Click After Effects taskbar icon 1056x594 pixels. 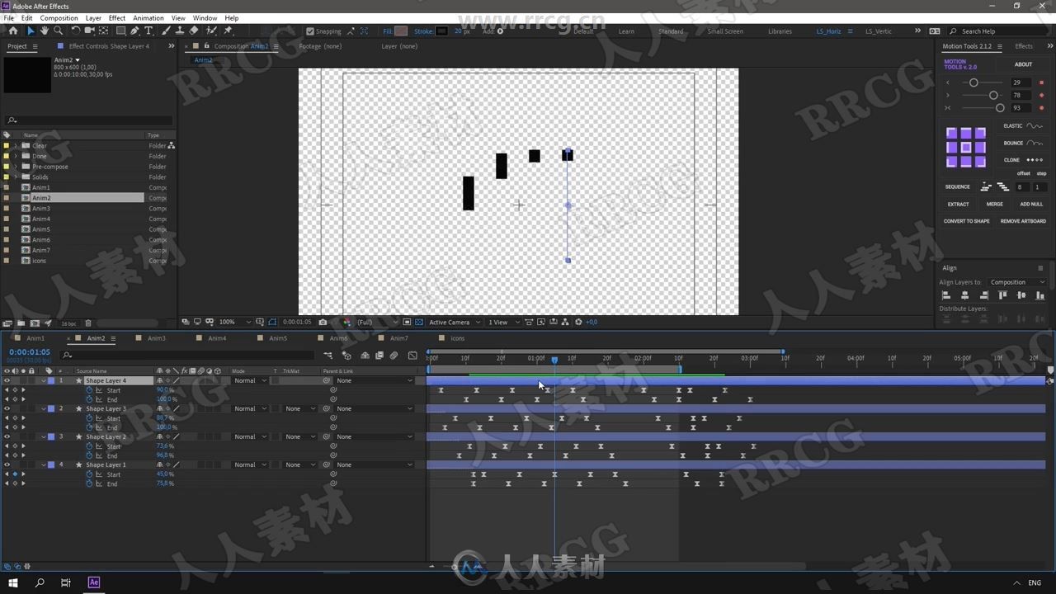tap(94, 582)
